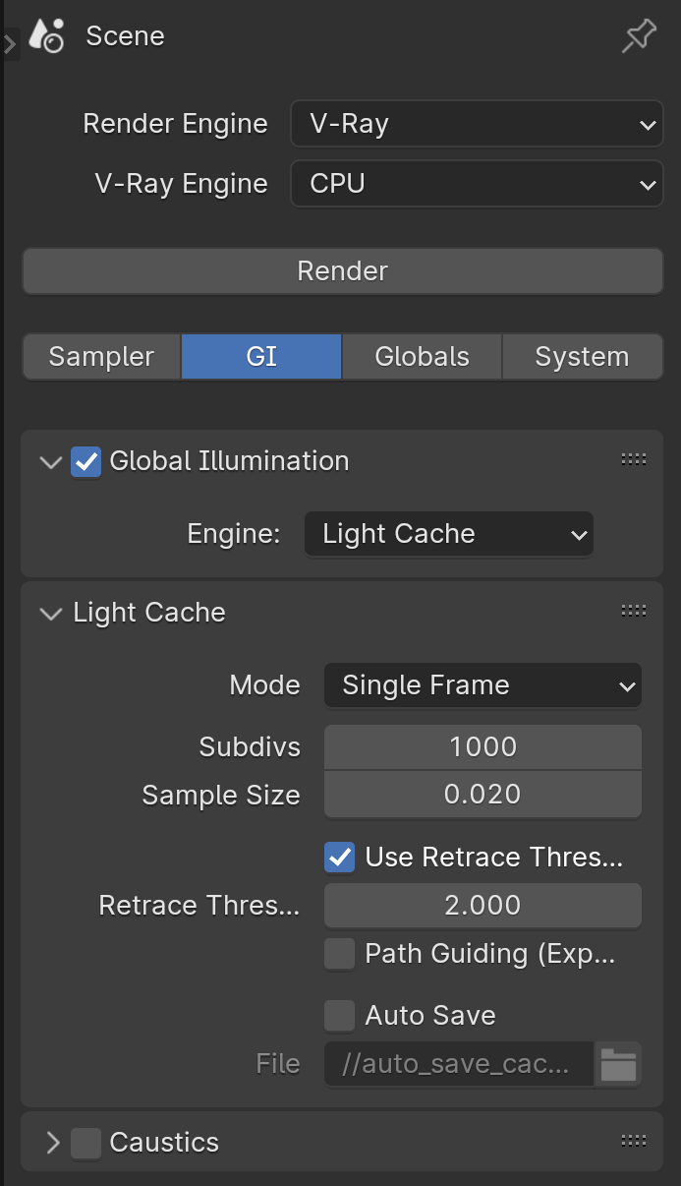This screenshot has height=1186, width=681.
Task: Enable the Auto Save checkbox
Action: point(340,1015)
